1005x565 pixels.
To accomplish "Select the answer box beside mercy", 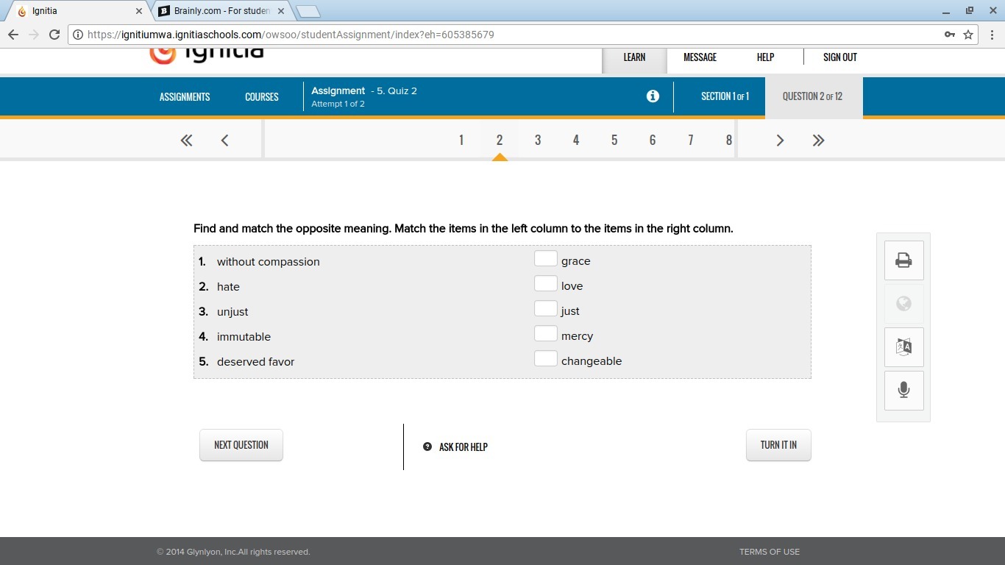I will 545,333.
